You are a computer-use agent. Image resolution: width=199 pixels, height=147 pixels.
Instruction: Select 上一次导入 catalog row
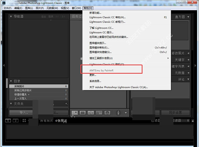39,98
